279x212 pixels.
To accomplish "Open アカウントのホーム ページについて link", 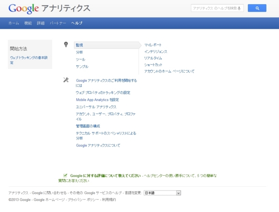I will [x=169, y=71].
